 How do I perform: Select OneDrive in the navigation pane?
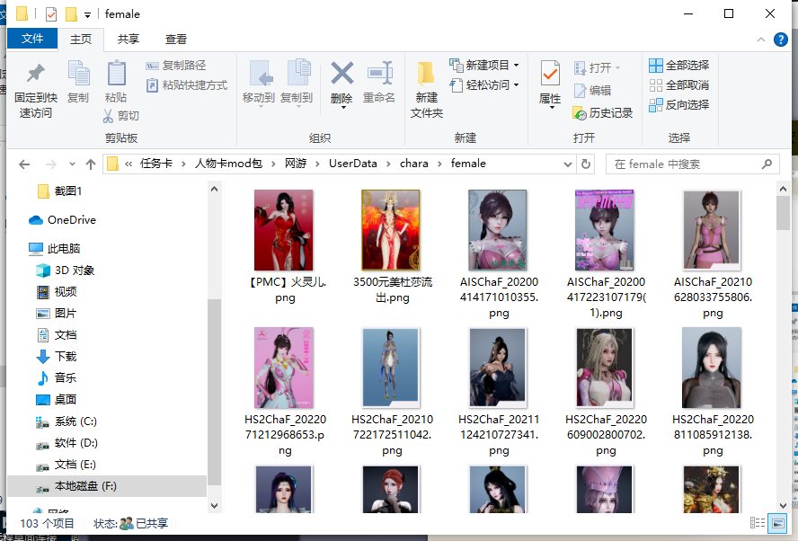(63, 220)
